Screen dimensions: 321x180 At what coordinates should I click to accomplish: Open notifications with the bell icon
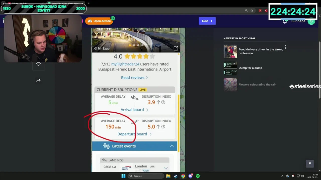click(x=285, y=21)
